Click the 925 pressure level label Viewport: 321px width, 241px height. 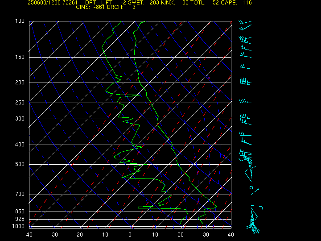tap(20, 219)
